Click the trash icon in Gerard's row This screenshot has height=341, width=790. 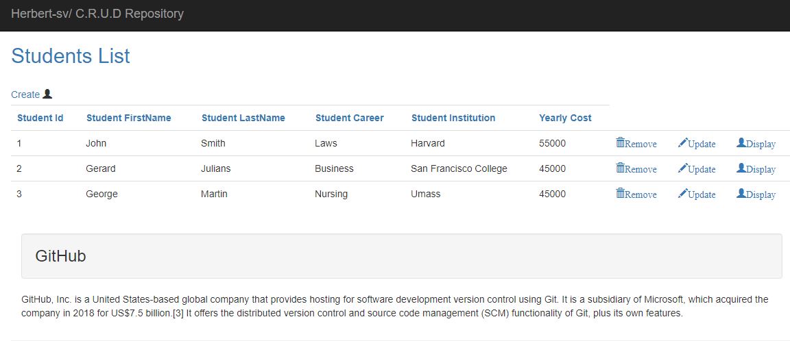point(620,168)
